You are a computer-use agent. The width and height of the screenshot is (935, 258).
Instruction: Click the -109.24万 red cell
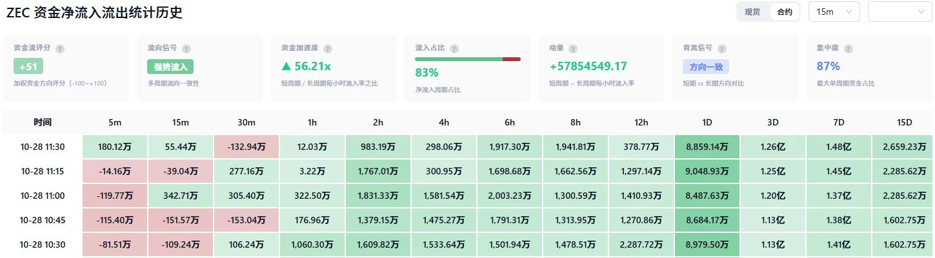[x=181, y=244]
